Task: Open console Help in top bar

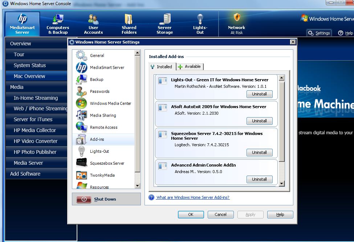Action: [345, 33]
